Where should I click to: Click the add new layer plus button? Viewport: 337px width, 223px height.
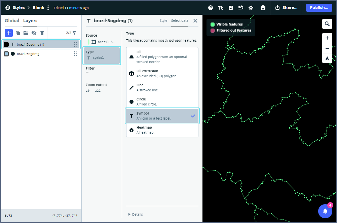coord(9,33)
